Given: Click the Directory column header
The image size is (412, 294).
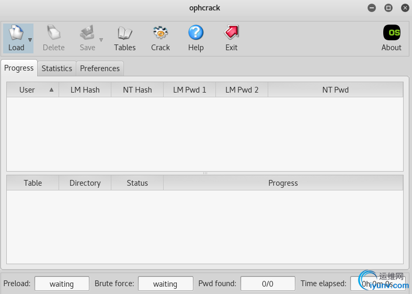Looking at the screenshot, I should (x=85, y=183).
